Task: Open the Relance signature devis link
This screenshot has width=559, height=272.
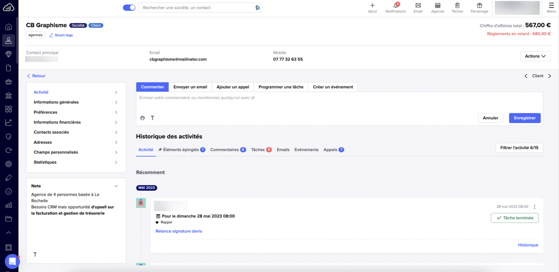Action: coord(179,231)
